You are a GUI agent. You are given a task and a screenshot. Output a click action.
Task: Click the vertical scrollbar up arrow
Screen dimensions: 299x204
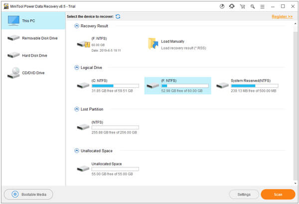296,23
